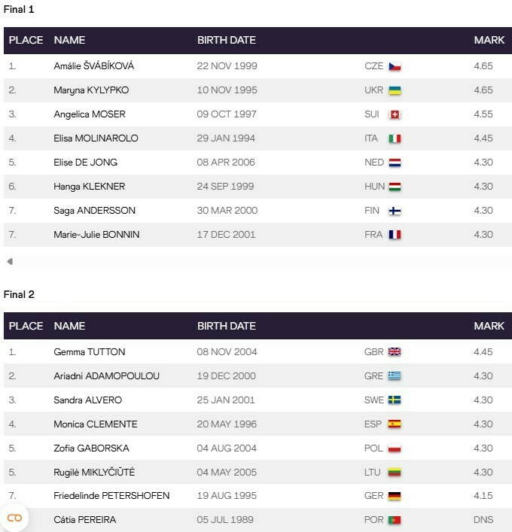
Task: Click the Portugal flag icon
Action: pyautogui.click(x=395, y=520)
